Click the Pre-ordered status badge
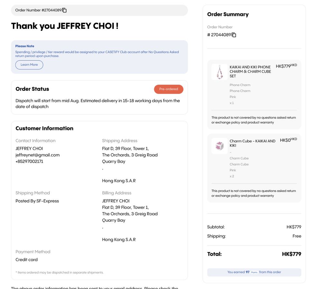This screenshot has width=322, height=289. pyautogui.click(x=168, y=89)
